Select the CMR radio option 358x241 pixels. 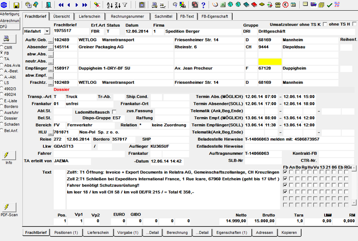pos(2,47)
